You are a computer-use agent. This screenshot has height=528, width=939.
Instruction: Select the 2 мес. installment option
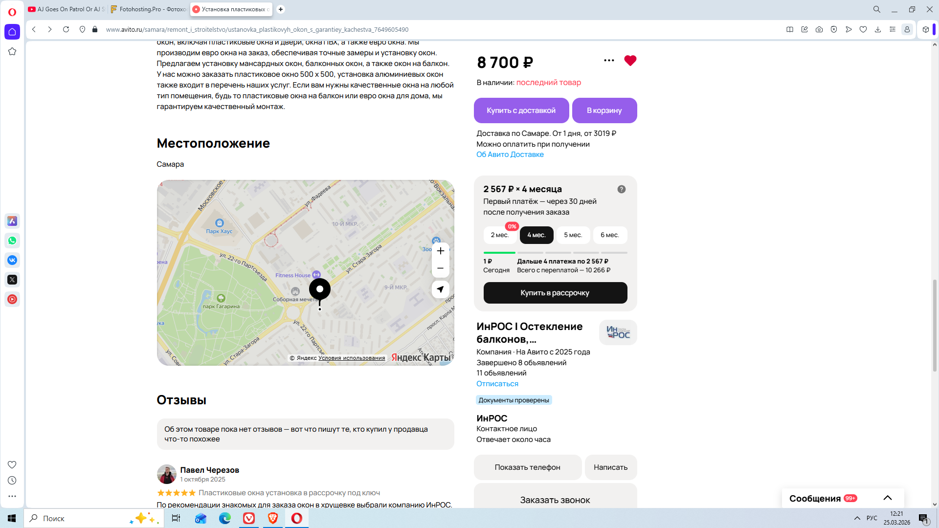tap(499, 235)
